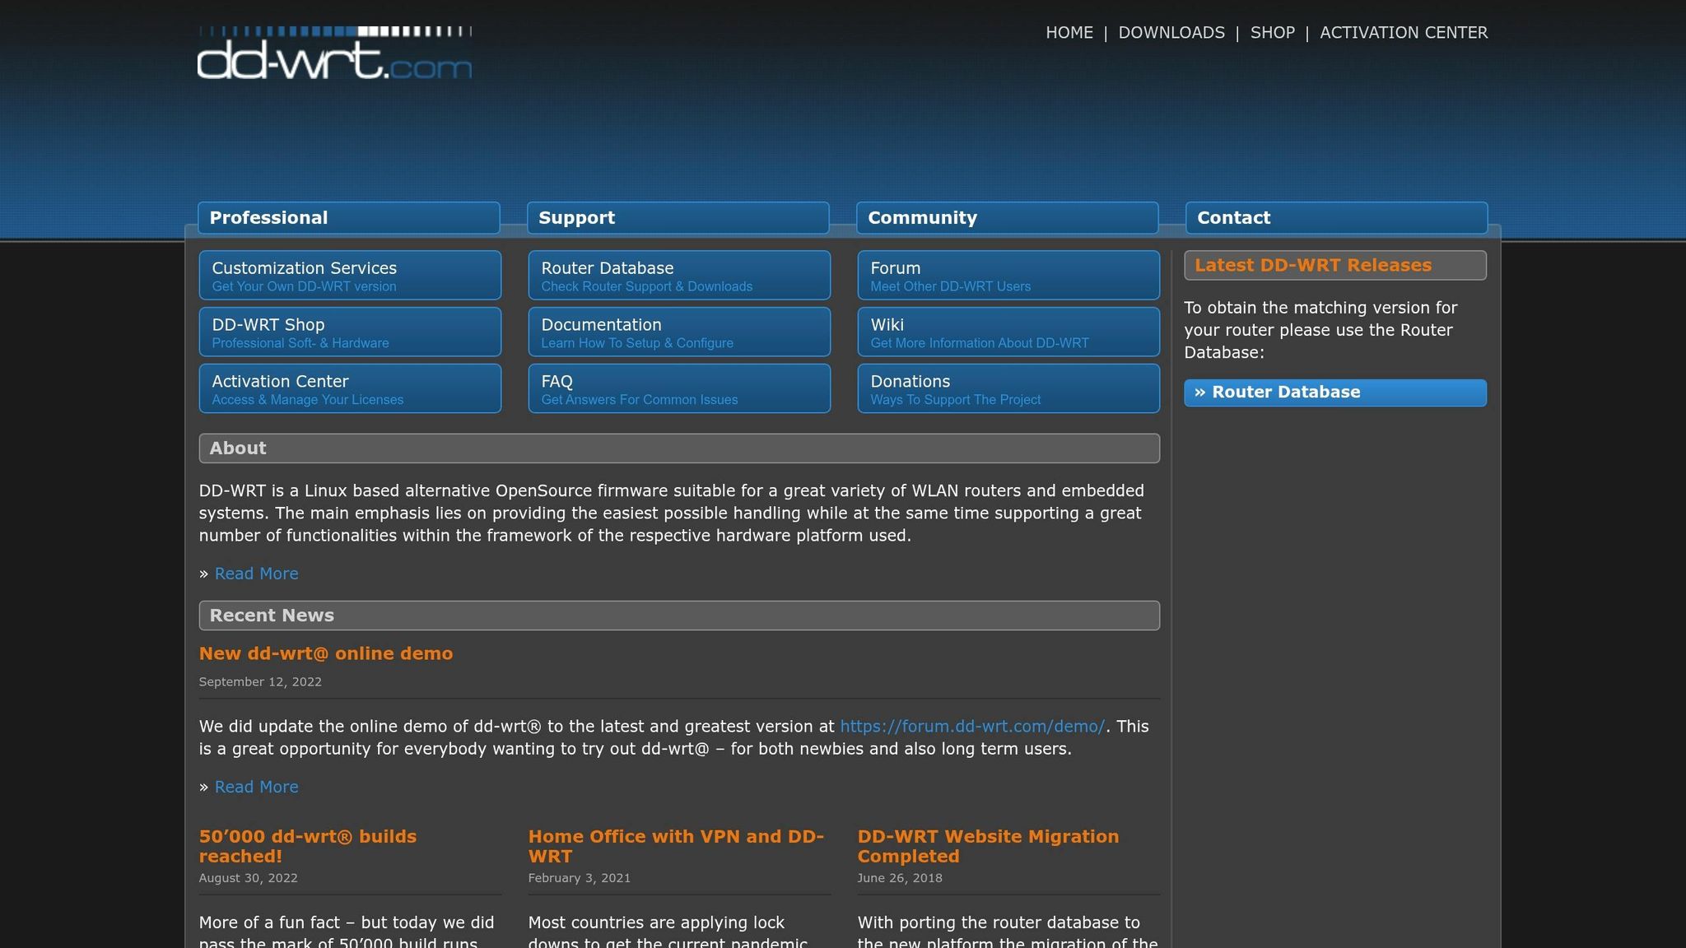This screenshot has height=948, width=1686.
Task: Click the date February 3, 2021
Action: coord(580,878)
